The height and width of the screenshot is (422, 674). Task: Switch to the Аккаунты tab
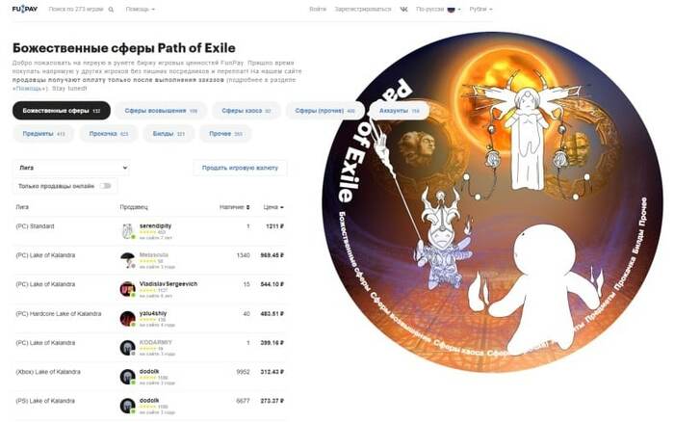400,111
